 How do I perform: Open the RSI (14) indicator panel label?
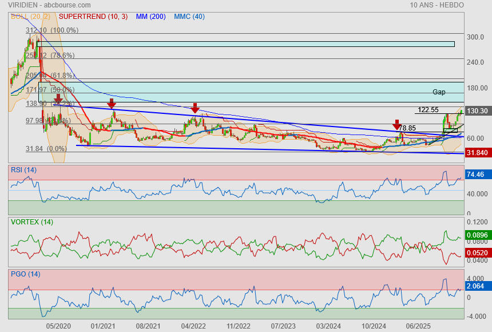tap(23, 169)
